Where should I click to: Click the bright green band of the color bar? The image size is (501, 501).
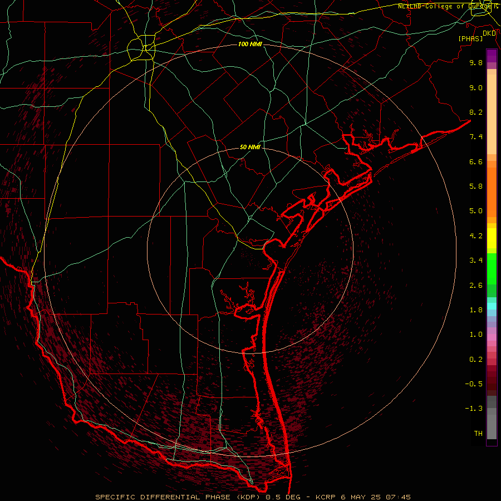pyautogui.click(x=492, y=269)
